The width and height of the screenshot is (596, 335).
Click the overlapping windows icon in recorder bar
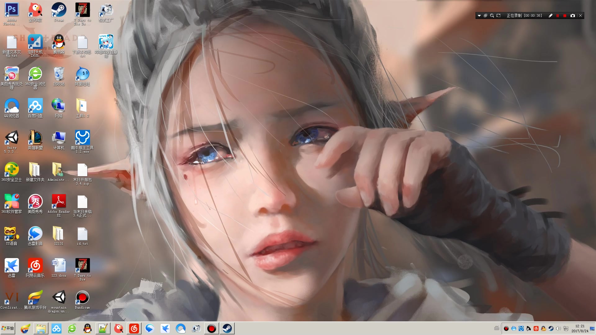(x=485, y=16)
